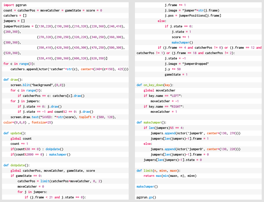The width and height of the screenshot is (264, 202).
Task: Click the 'def update():' function header
Action: click(x=15, y=133)
